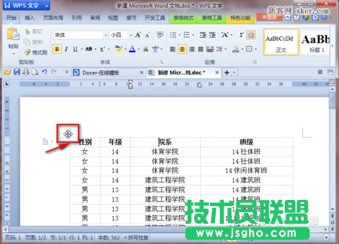Open the line spacing options
339x244 pixels.
click(x=219, y=49)
